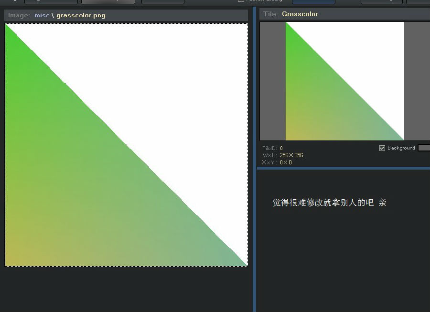Click the grasscolor.png filename in image header
The width and height of the screenshot is (430, 312).
[81, 15]
